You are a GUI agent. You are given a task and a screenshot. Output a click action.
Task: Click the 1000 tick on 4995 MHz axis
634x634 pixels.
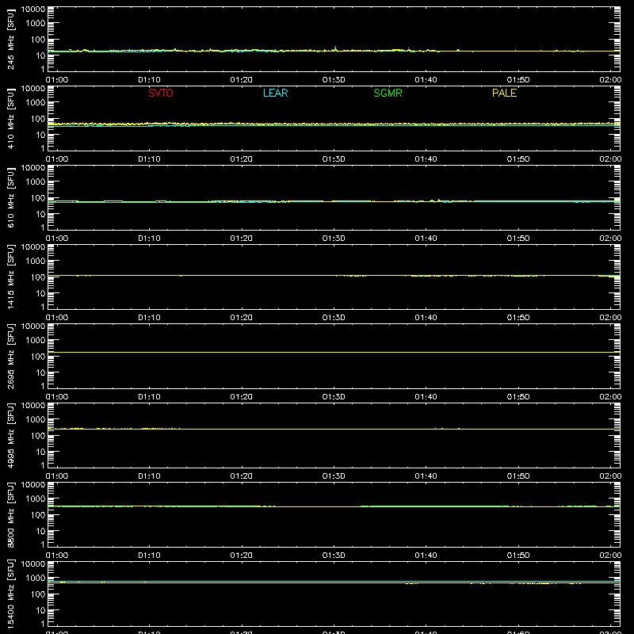pyautogui.click(x=36, y=420)
